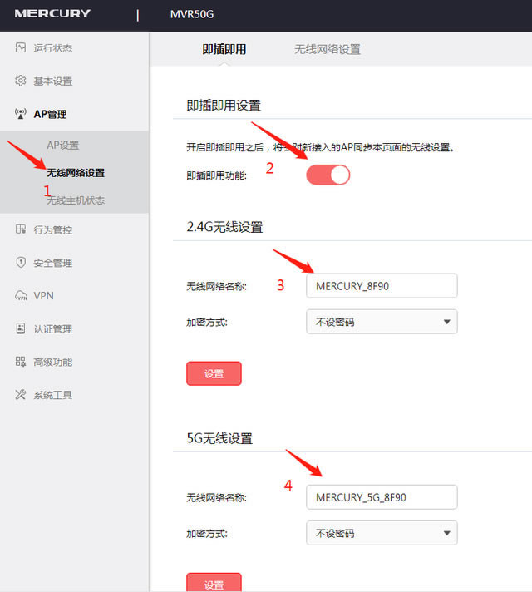Click the VPN cloud icon

point(21,296)
